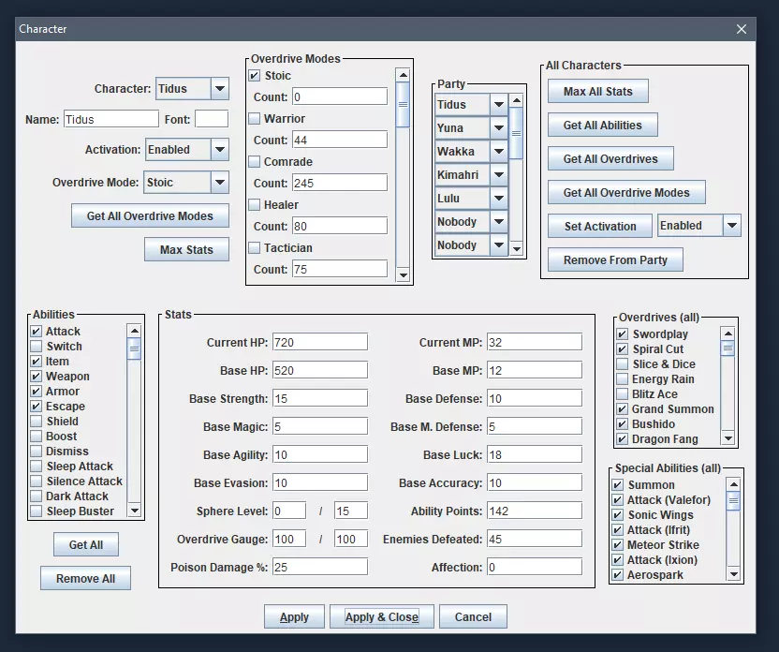
Task: Close the Character dialog window
Action: point(742,29)
